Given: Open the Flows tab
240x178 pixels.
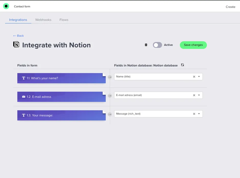Looking at the screenshot, I should 64,20.
